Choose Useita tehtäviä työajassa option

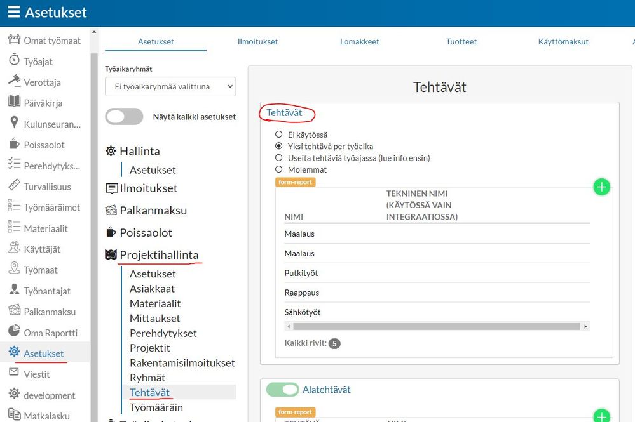(x=278, y=157)
